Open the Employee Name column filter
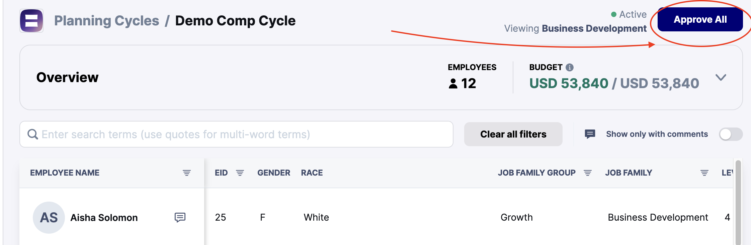This screenshot has height=245, width=751. pyautogui.click(x=187, y=173)
